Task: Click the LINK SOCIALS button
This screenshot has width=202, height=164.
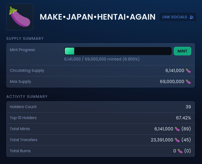Action: (178, 17)
